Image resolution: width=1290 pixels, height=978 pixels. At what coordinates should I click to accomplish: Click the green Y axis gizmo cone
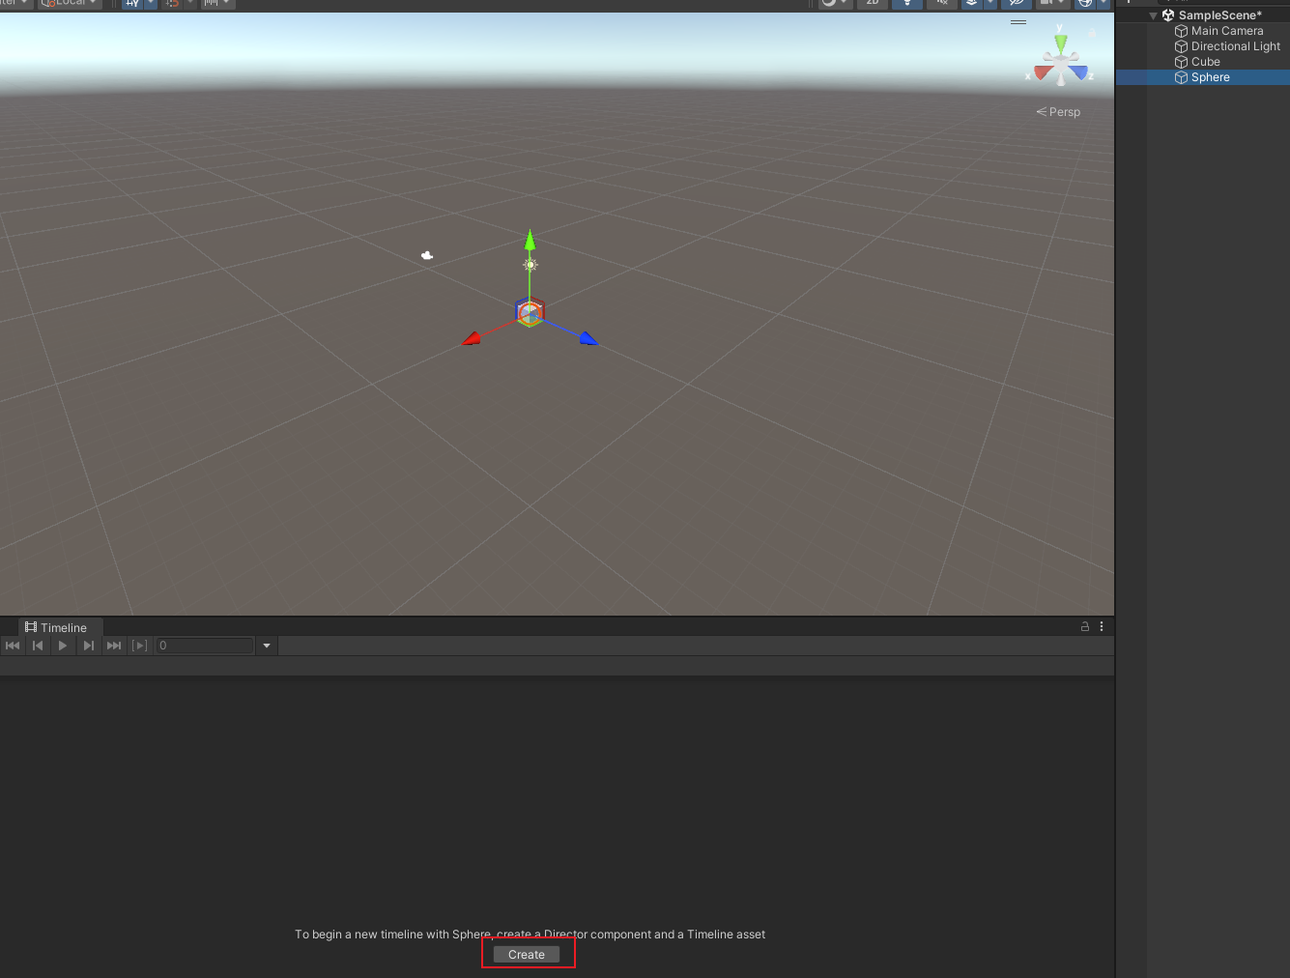coord(1061,43)
